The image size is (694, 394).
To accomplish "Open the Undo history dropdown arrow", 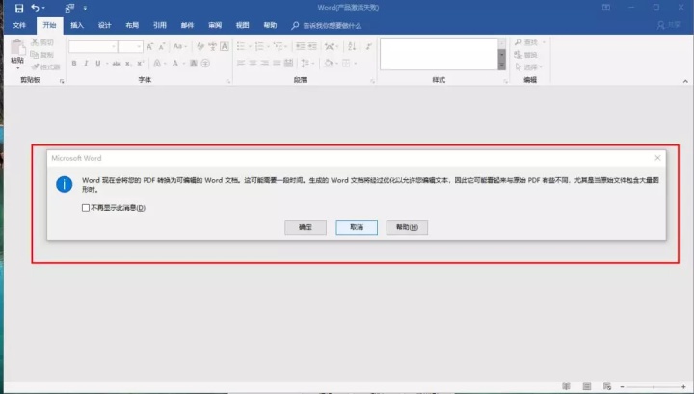I will [43, 8].
